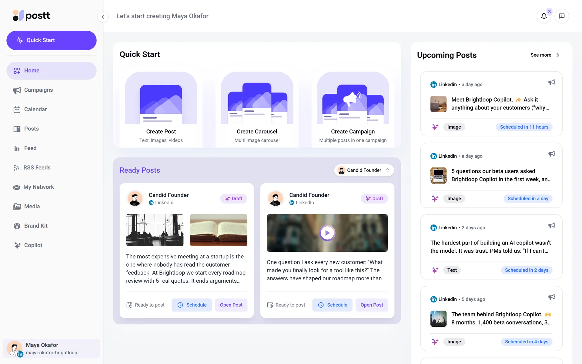
Task: Open RSS Feeds in sidebar
Action: (52, 168)
